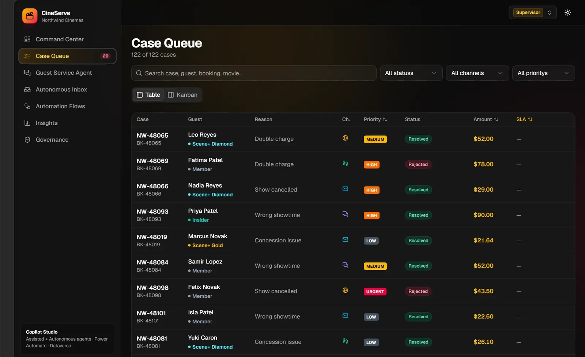Open Automation Flows page

point(67,106)
